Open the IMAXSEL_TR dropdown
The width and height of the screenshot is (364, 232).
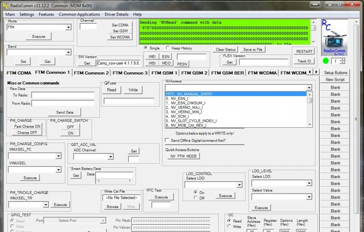click(46, 205)
